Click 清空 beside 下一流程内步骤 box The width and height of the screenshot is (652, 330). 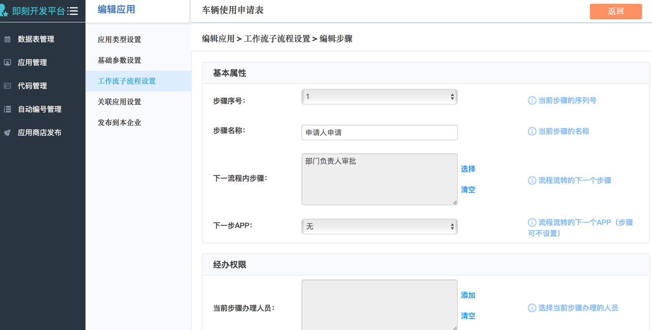pos(468,190)
